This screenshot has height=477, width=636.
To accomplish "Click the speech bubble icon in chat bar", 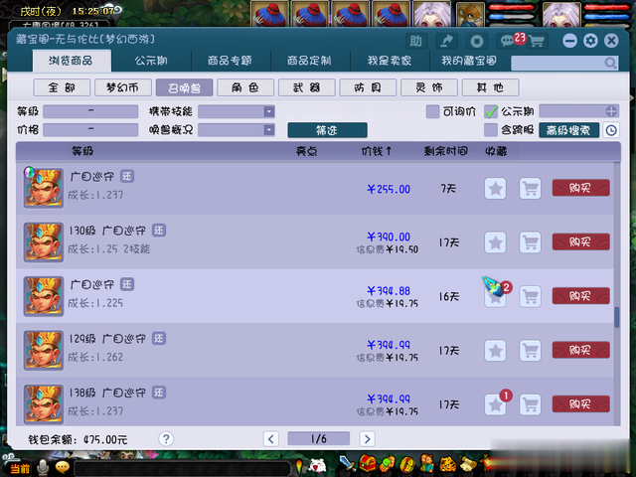I will click(x=63, y=468).
